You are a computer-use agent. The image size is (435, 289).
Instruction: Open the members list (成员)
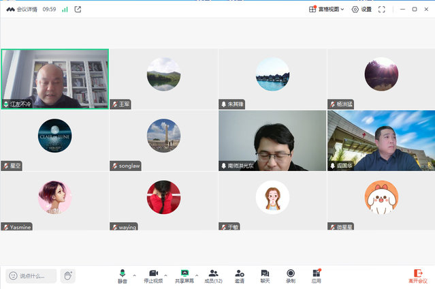(x=214, y=275)
